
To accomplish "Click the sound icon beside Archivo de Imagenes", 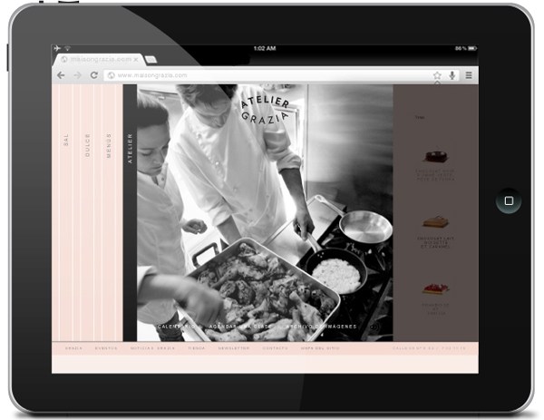I will click(374, 327).
